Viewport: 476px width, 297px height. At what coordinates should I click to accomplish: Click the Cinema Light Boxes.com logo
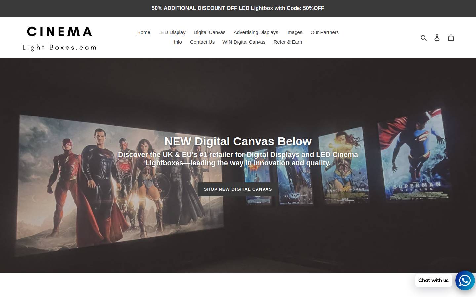tap(59, 39)
